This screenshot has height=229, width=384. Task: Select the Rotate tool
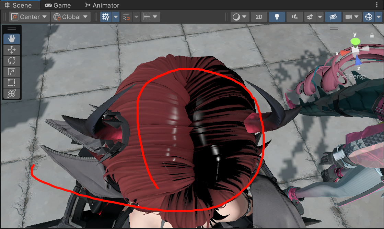tap(12, 61)
